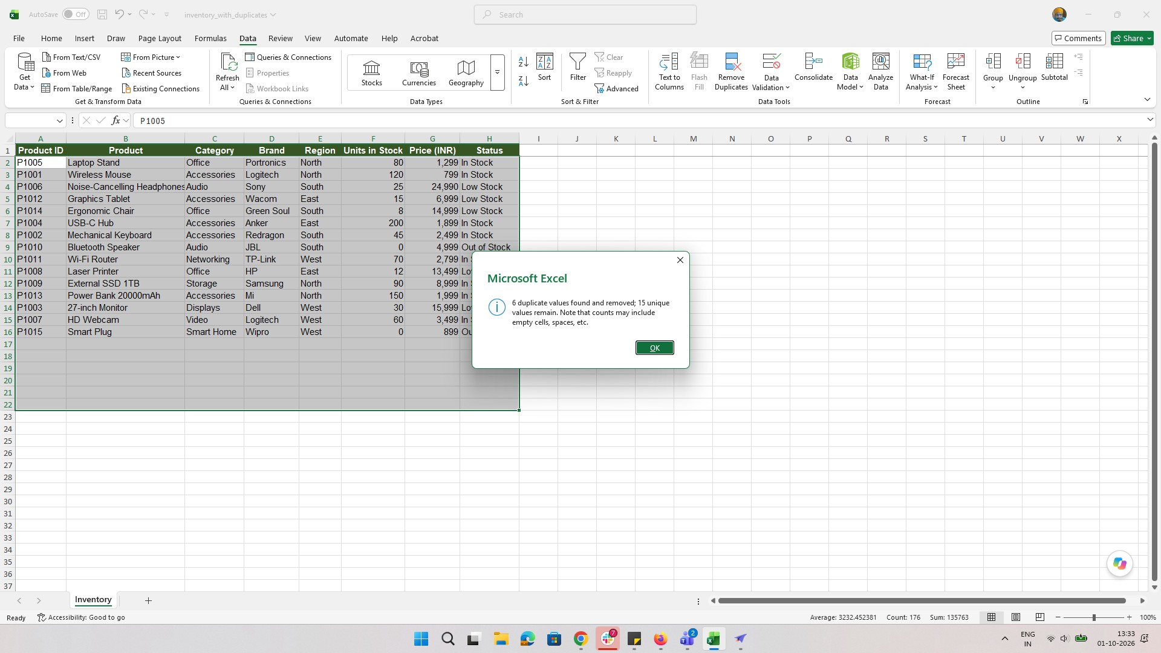Collapse the ribbon with chevron

1147,100
